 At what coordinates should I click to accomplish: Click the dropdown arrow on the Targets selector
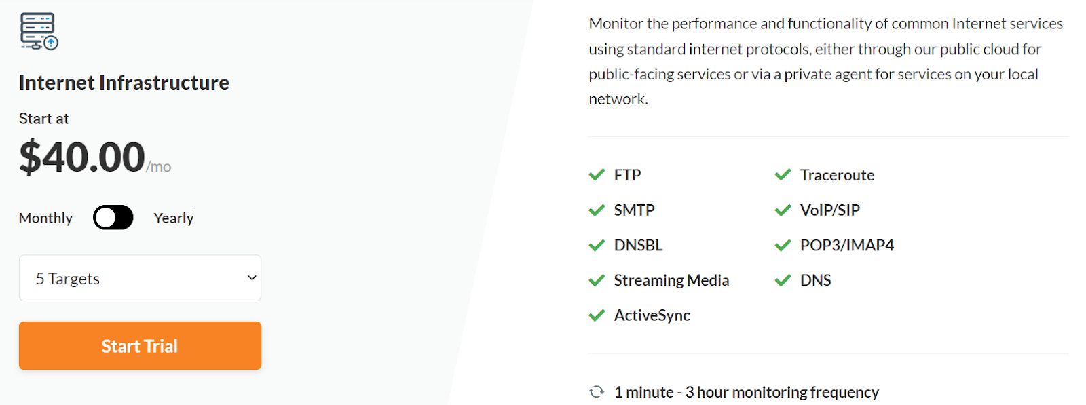coord(252,278)
